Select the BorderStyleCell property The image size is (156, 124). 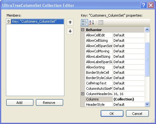click(99, 73)
